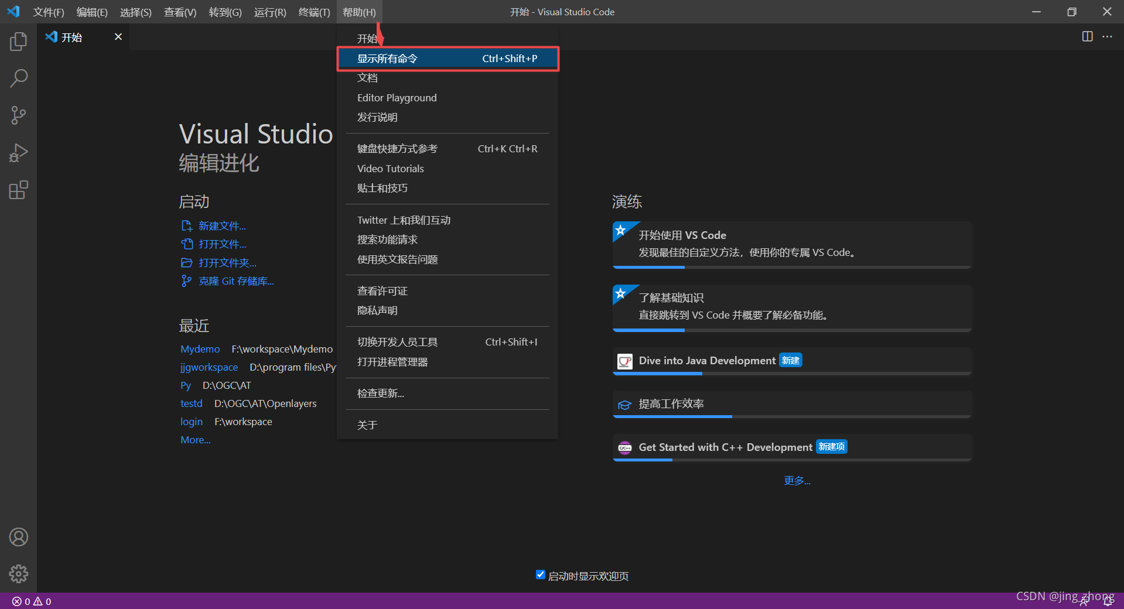
Task: Choose 关于 menu entry
Action: click(x=447, y=425)
